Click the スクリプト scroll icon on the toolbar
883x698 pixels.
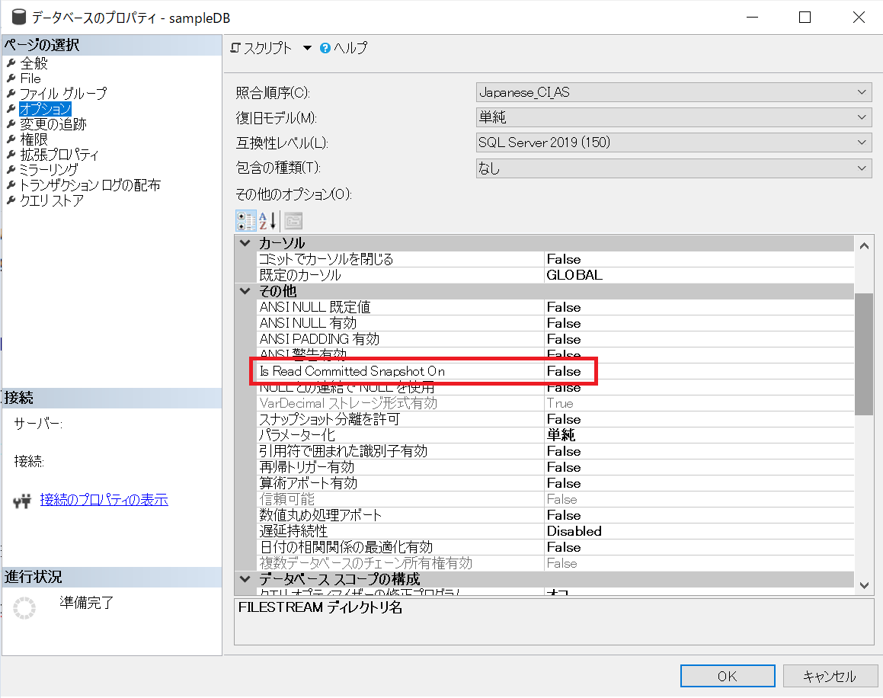pyautogui.click(x=235, y=47)
